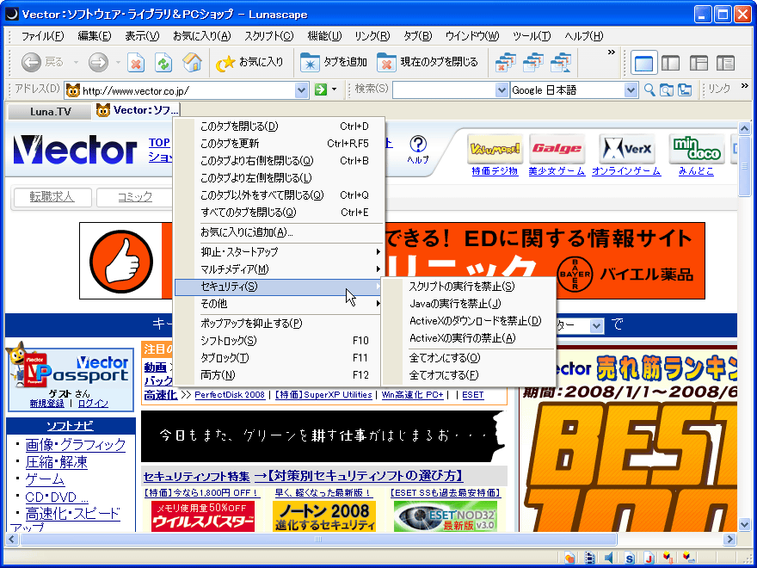Open the ツール(T) menu in menu bar
Image resolution: width=757 pixels, height=568 pixels.
click(532, 36)
